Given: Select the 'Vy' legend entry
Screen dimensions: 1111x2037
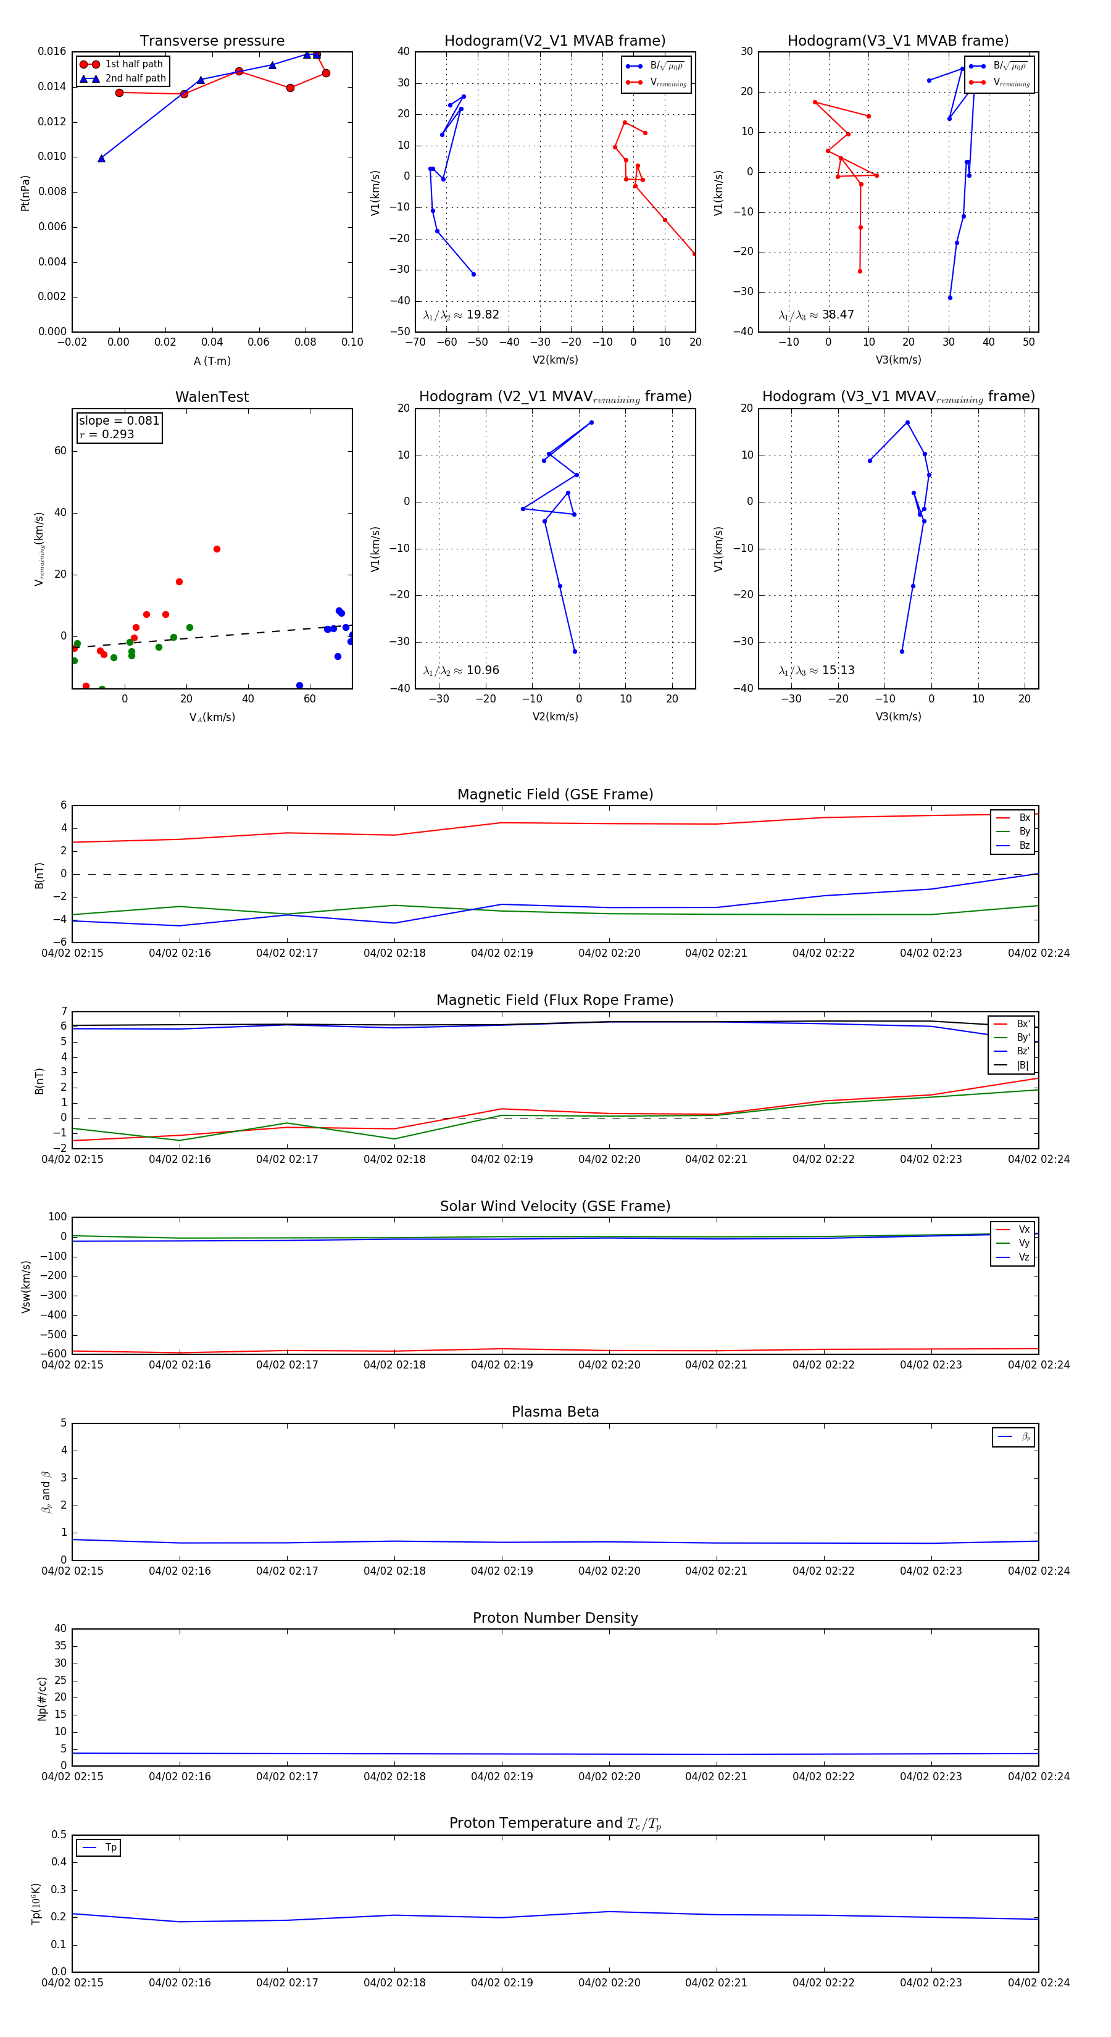Looking at the screenshot, I should [x=1013, y=1243].
